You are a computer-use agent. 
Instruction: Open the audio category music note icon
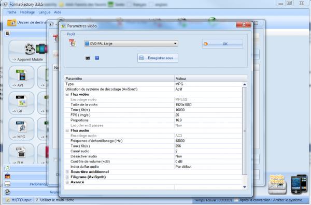7,168
